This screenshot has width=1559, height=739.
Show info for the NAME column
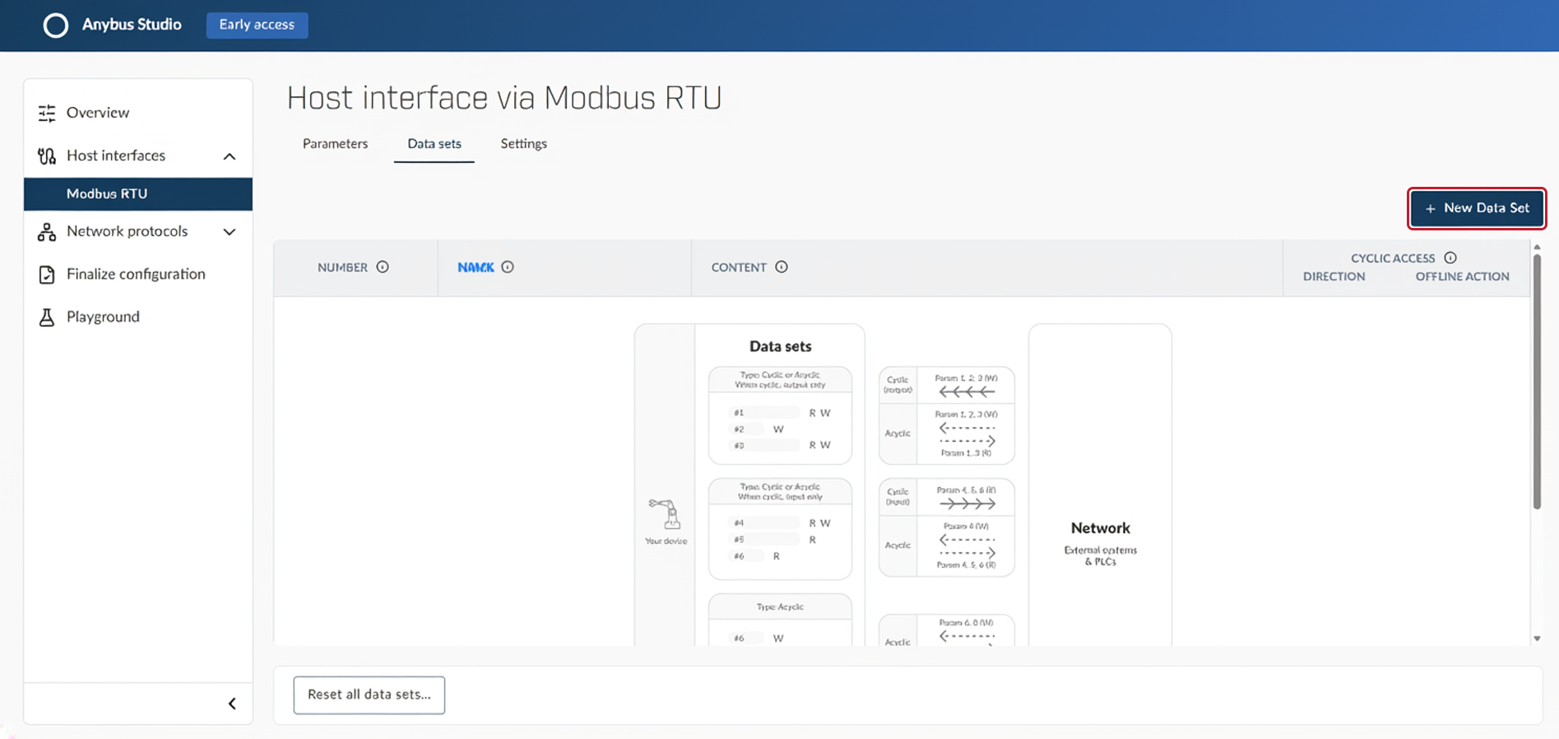[508, 267]
